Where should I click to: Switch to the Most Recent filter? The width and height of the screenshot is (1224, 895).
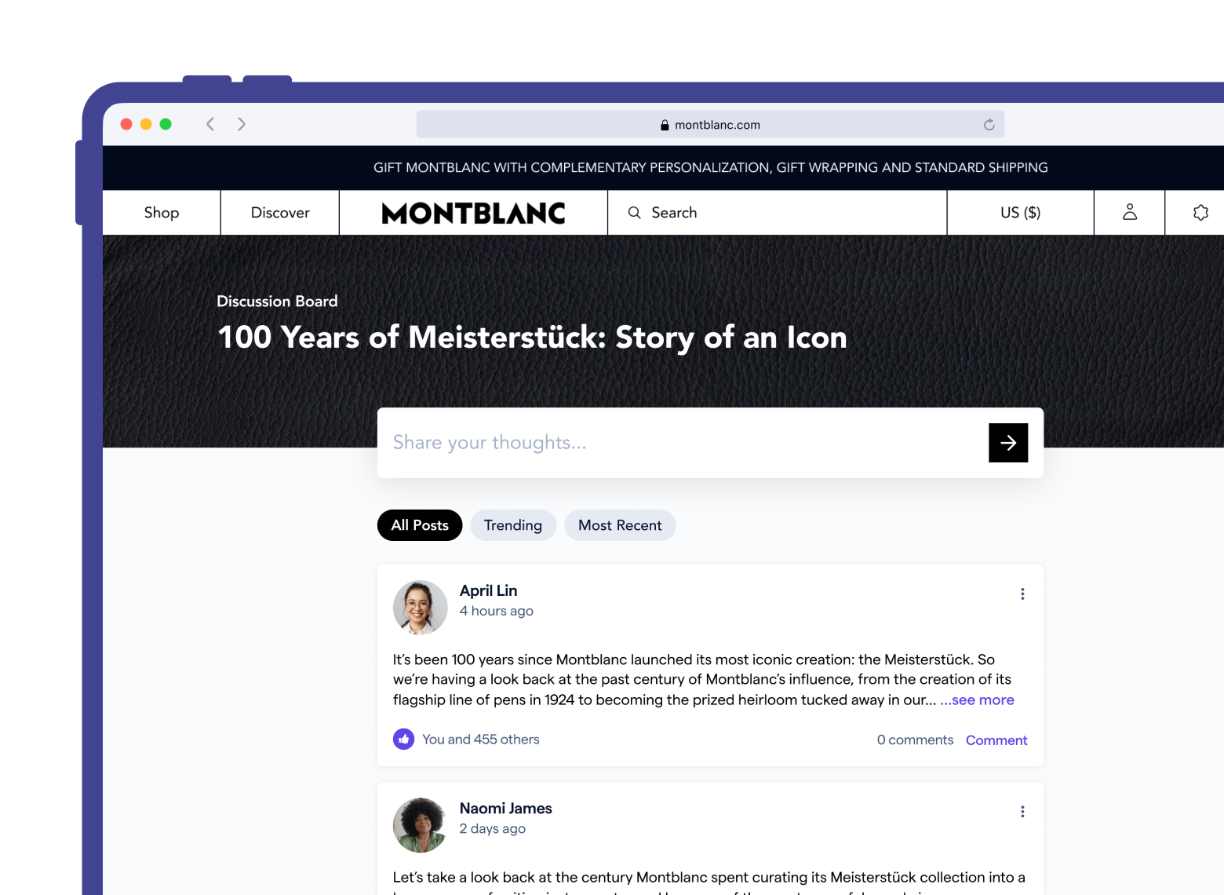click(620, 525)
